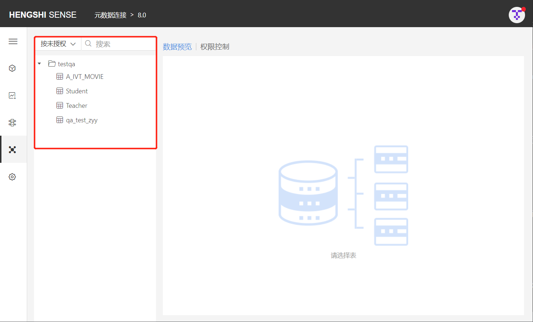Select the A_IVT_MOVIE table
The width and height of the screenshot is (533, 322).
[85, 77]
